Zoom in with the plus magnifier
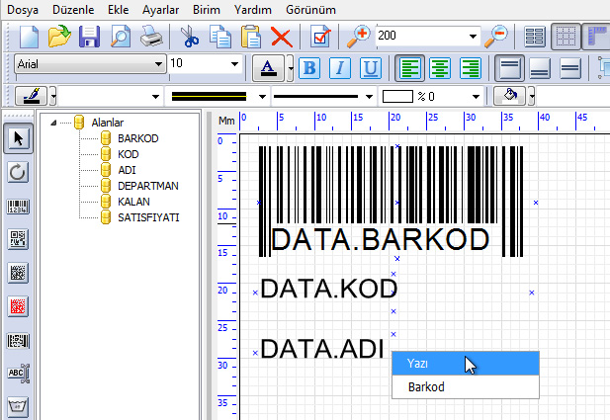Image resolution: width=610 pixels, height=420 pixels. (358, 37)
